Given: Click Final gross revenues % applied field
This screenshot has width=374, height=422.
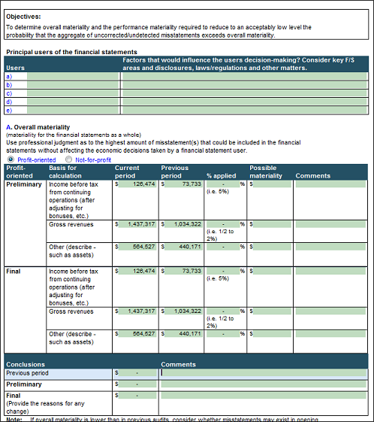Looking at the screenshot, I should point(223,311).
